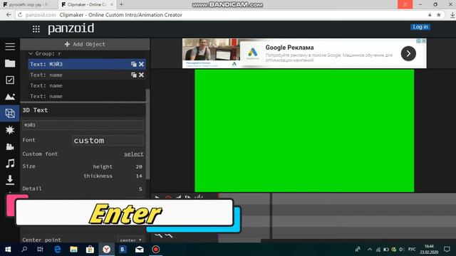This screenshot has height=256, width=456.
Task: Select the Text: МЭЙЗ row
Action: tap(87, 64)
